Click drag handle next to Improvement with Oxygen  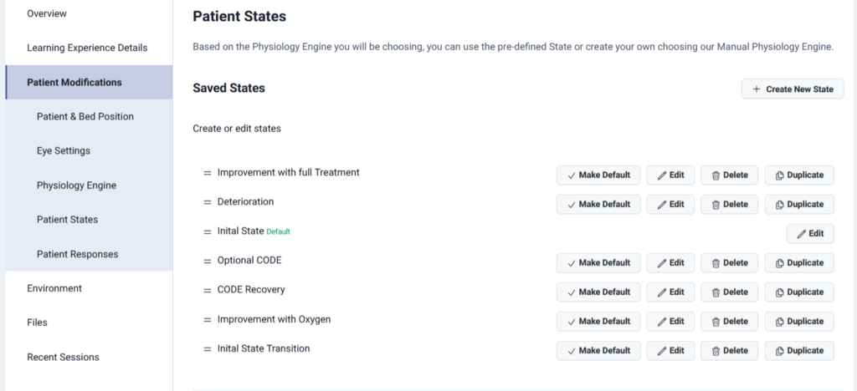point(208,320)
